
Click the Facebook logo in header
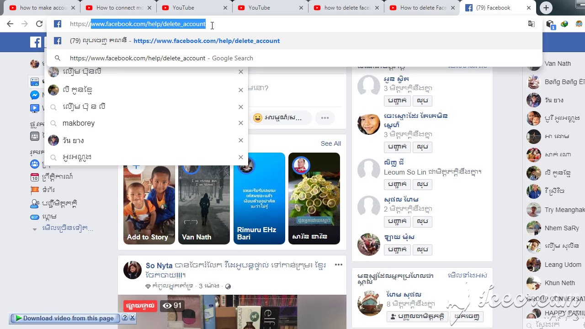pos(36,42)
